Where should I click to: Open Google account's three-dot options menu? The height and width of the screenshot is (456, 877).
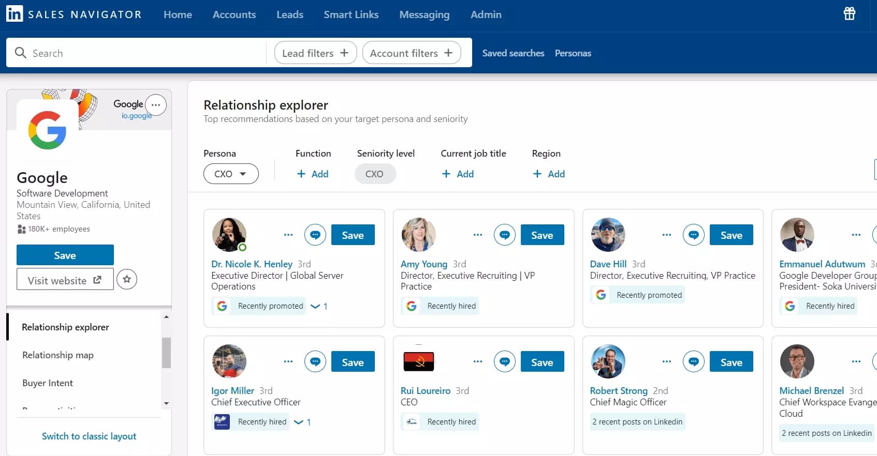point(156,105)
